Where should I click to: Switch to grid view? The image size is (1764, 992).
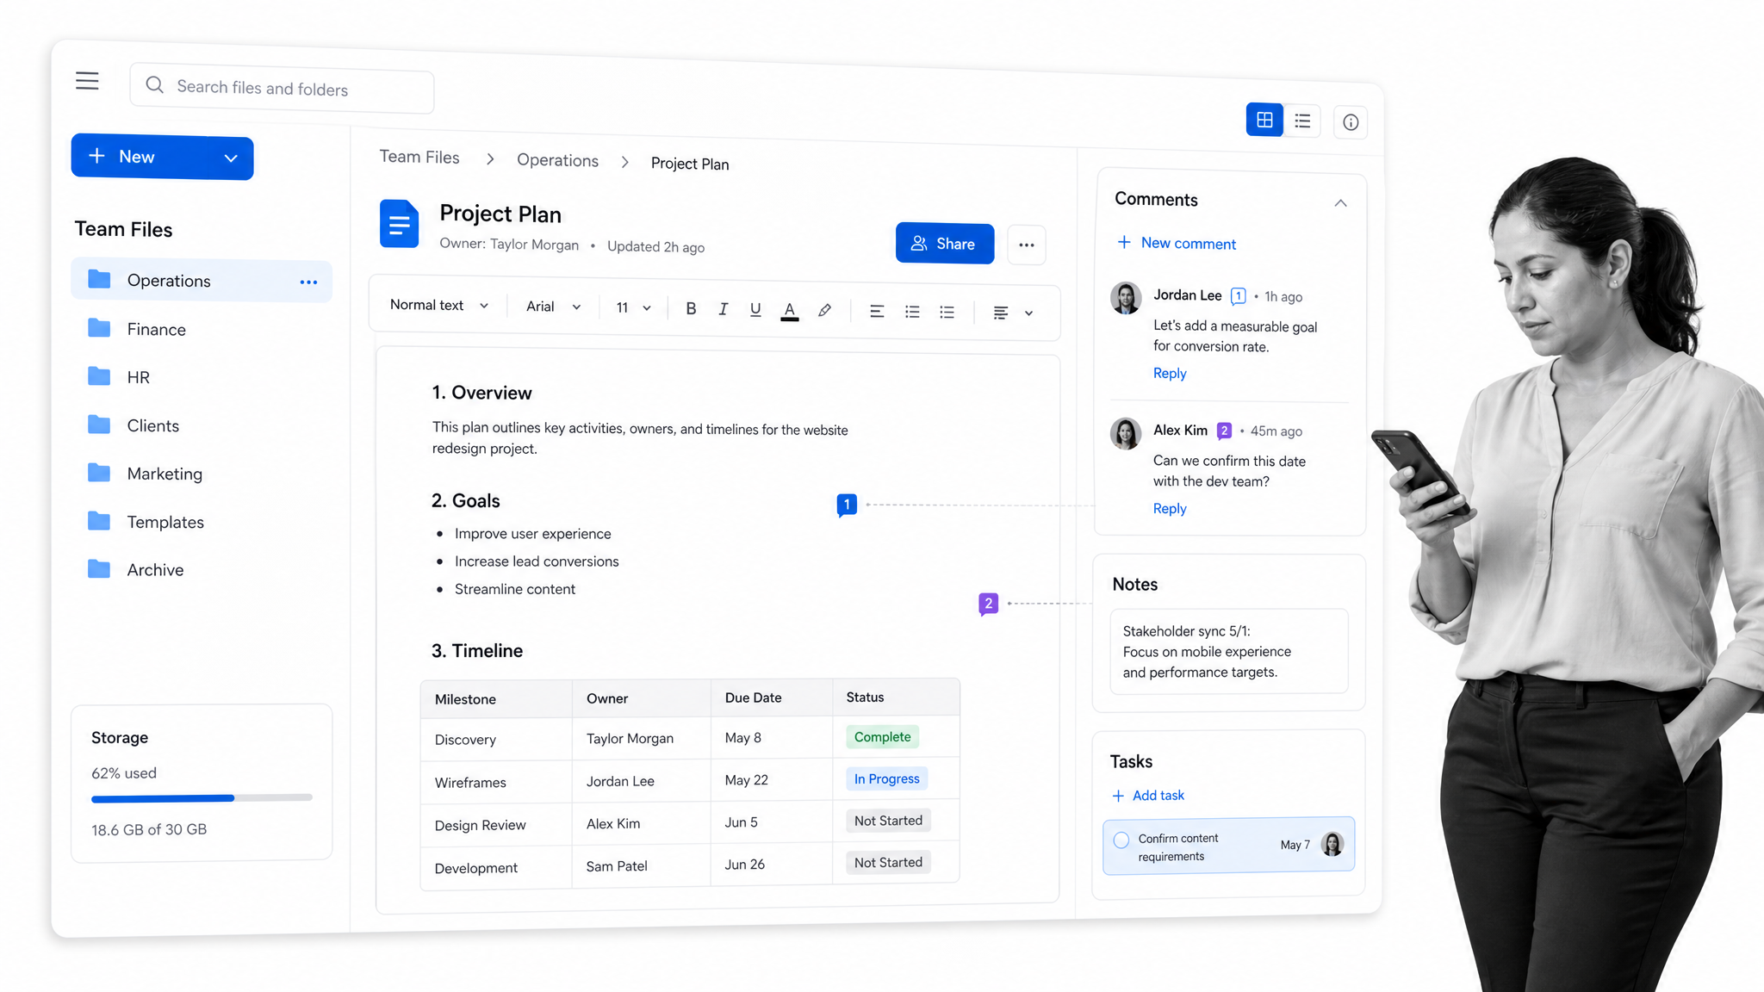pos(1264,120)
